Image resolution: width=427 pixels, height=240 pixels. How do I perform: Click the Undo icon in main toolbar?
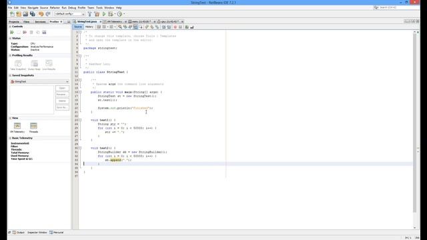(41, 14)
